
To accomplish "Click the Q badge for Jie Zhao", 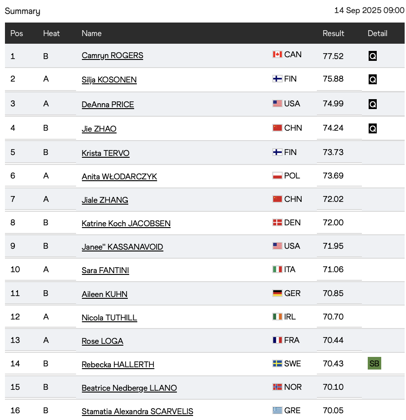I will click(x=372, y=128).
